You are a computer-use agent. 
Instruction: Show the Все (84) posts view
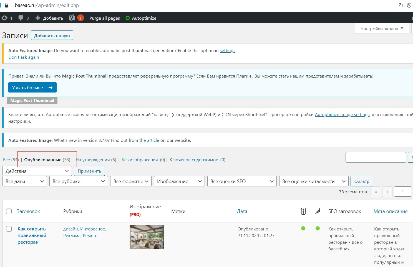[11, 160]
